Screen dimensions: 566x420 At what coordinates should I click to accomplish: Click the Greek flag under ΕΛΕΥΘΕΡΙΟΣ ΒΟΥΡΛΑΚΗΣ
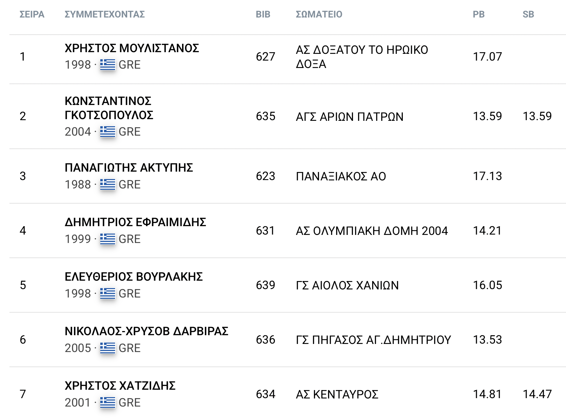[x=108, y=293]
